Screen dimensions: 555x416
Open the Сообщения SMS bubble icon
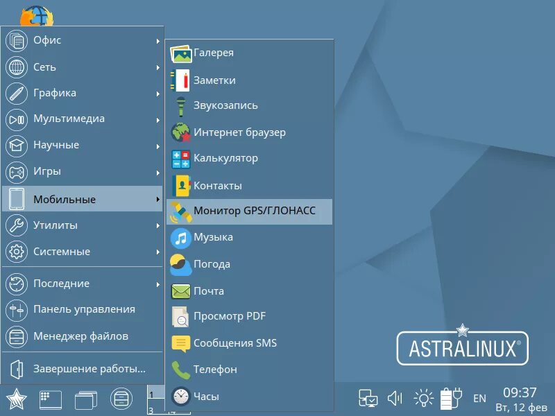tap(181, 343)
